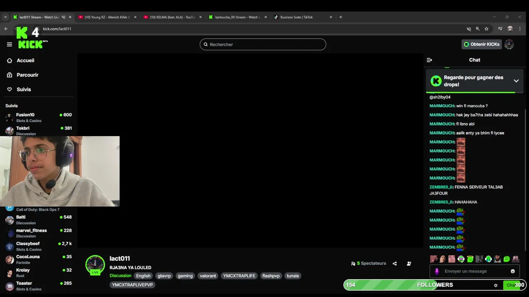
Task: Switch to kartoucha_09 Stream tab
Action: click(x=238, y=17)
